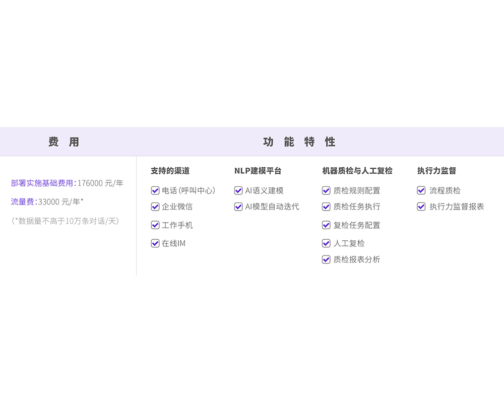Viewport: 504px width, 403px height.
Task: Click the 复检任务配置 checkmark icon
Action: (x=326, y=225)
